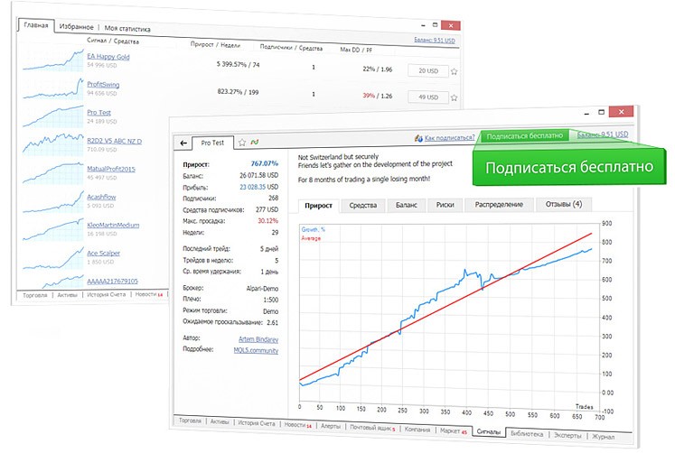Favorite EA Happy Gold with star icon
This screenshot has height=453, width=675.
(455, 72)
